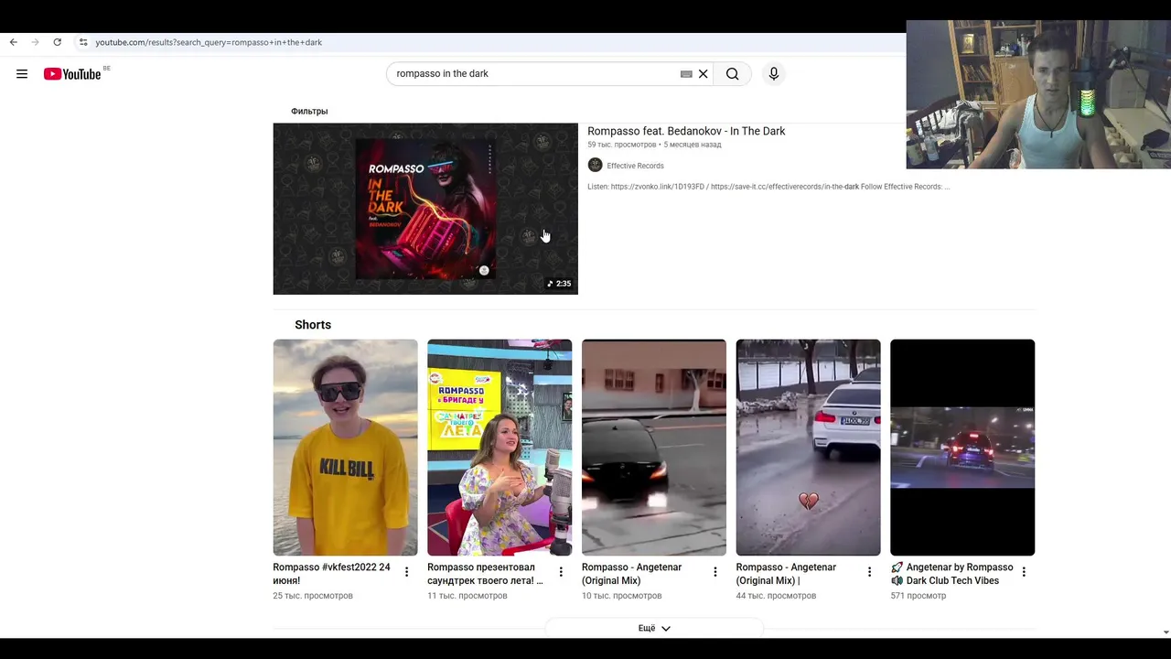Open options menu for Rompasso #vkfest2022 short
Image resolution: width=1171 pixels, height=659 pixels.
[x=407, y=572]
